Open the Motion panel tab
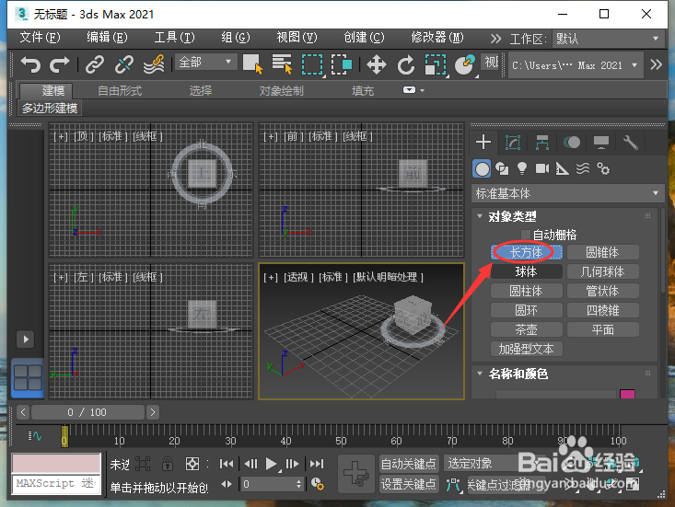Image resolution: width=675 pixels, height=507 pixels. pos(571,143)
